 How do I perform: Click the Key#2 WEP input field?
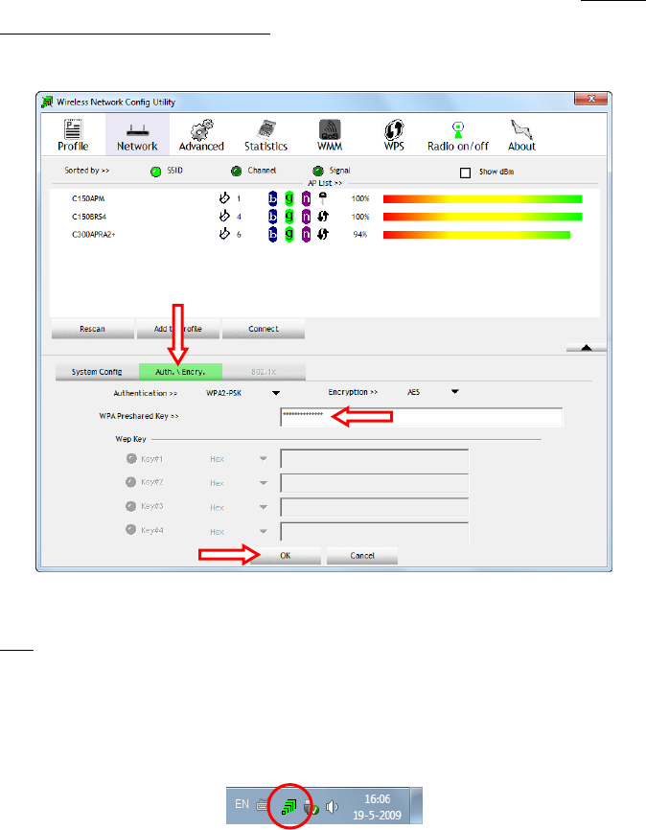(375, 482)
